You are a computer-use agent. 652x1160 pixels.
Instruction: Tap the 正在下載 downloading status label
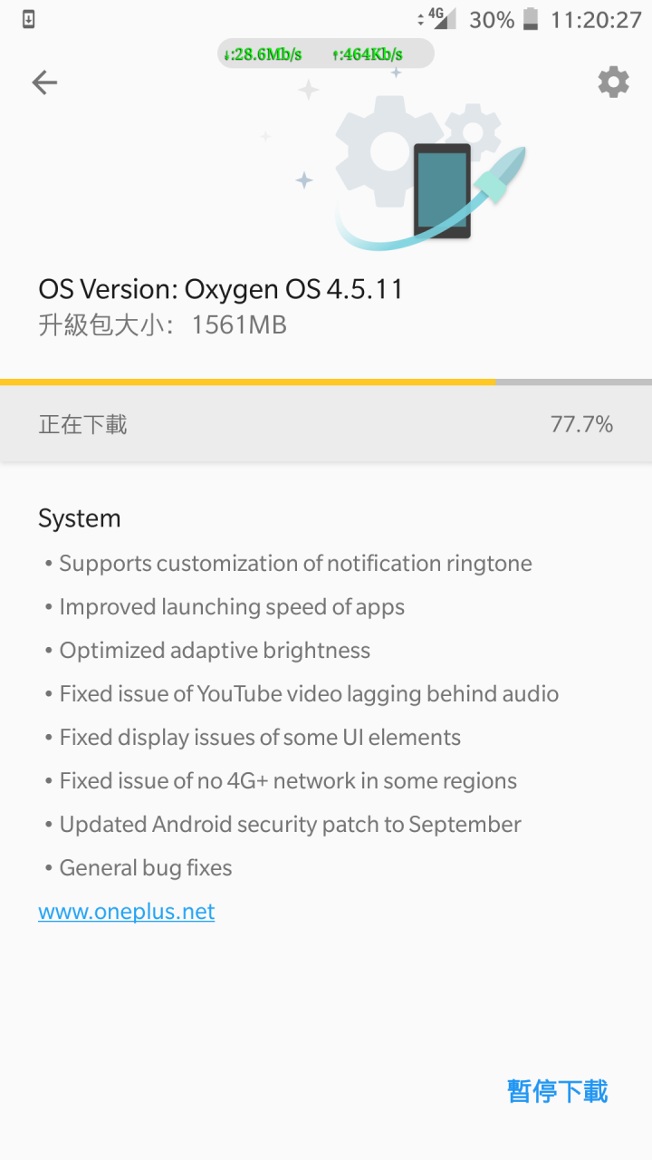(82, 424)
